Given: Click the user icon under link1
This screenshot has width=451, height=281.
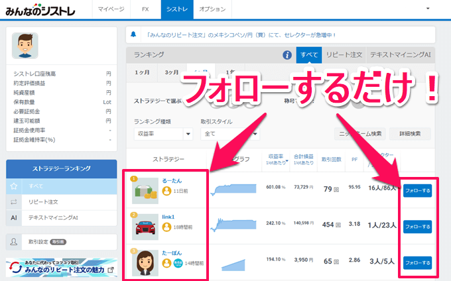Looking at the screenshot, I should click(x=166, y=227).
